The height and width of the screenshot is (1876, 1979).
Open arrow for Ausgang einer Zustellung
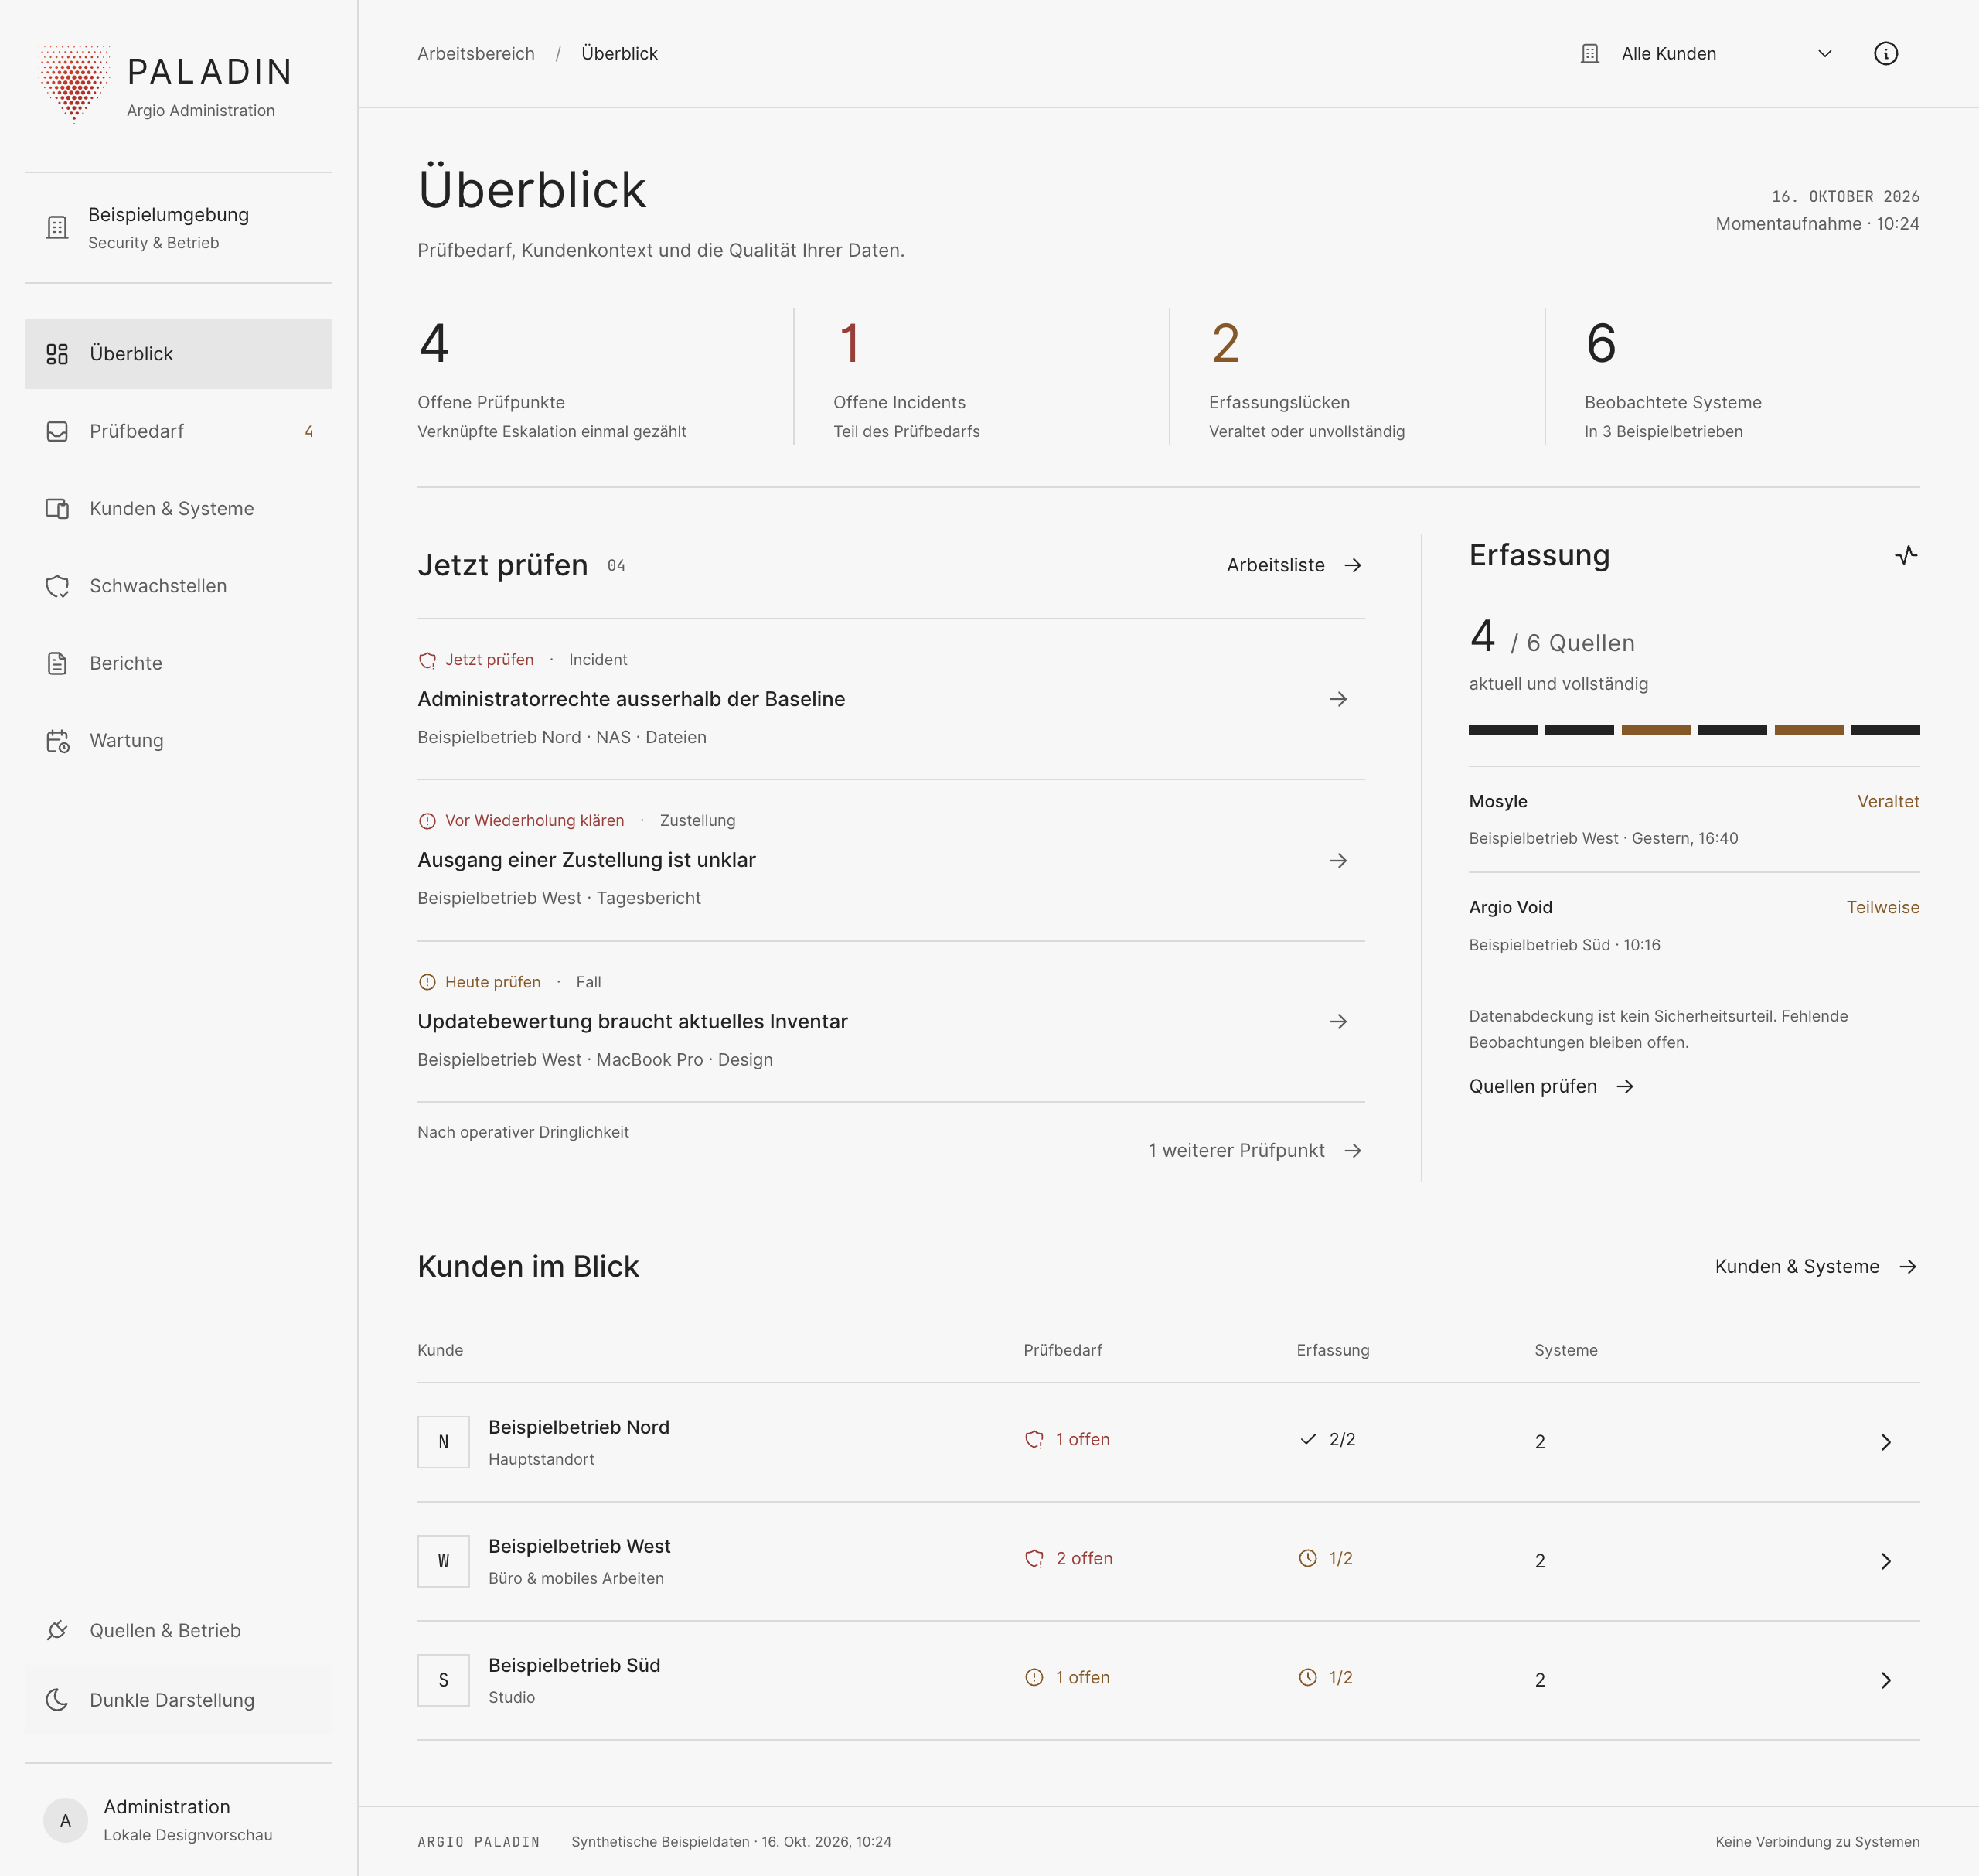[x=1337, y=860]
